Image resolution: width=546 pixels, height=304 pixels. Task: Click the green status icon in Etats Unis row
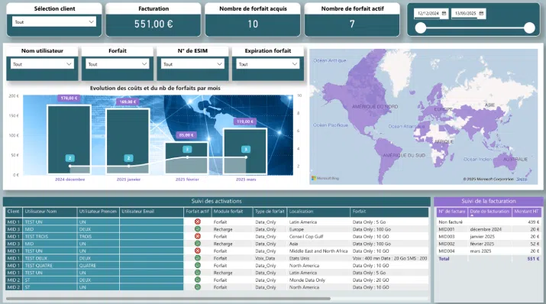pyautogui.click(x=198, y=258)
